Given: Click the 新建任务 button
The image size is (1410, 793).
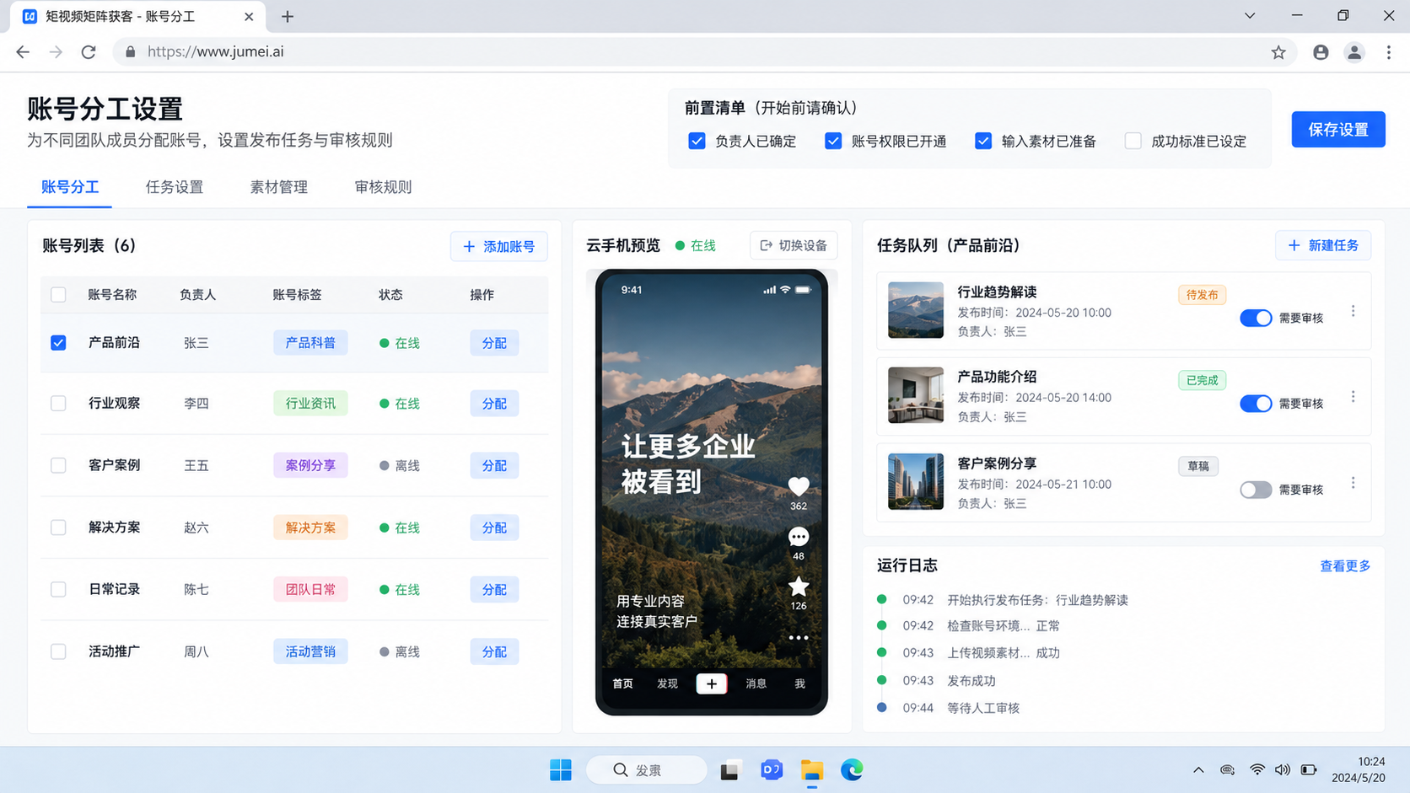Looking at the screenshot, I should [x=1323, y=245].
